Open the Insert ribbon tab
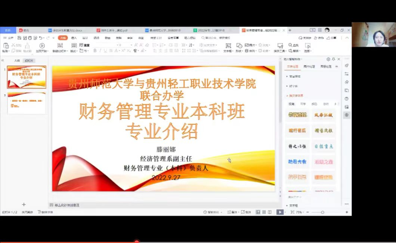 (x=74, y=38)
